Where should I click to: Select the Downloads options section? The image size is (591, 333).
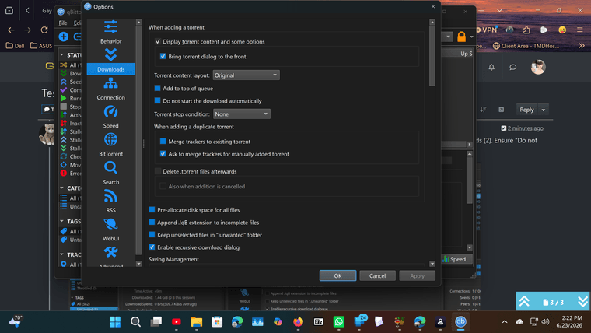(x=110, y=61)
